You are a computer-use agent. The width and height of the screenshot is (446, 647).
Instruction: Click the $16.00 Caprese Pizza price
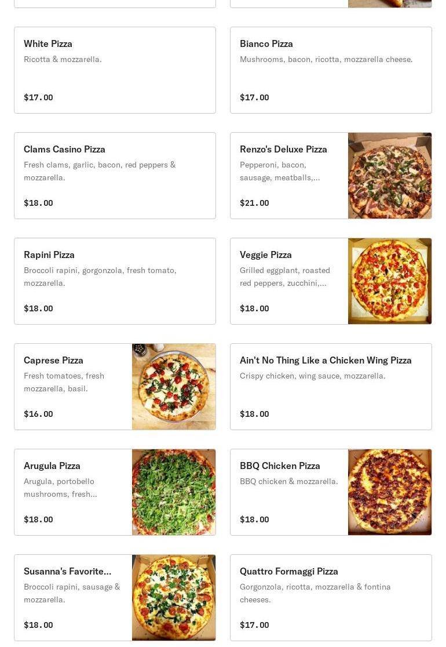click(38, 415)
